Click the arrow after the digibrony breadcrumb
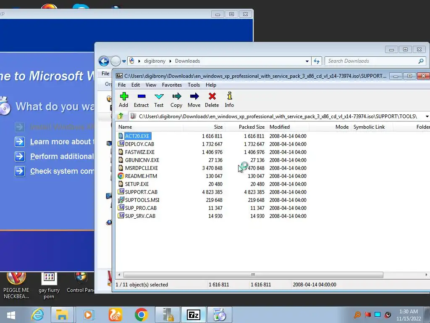This screenshot has width=430, height=323. tap(170, 61)
